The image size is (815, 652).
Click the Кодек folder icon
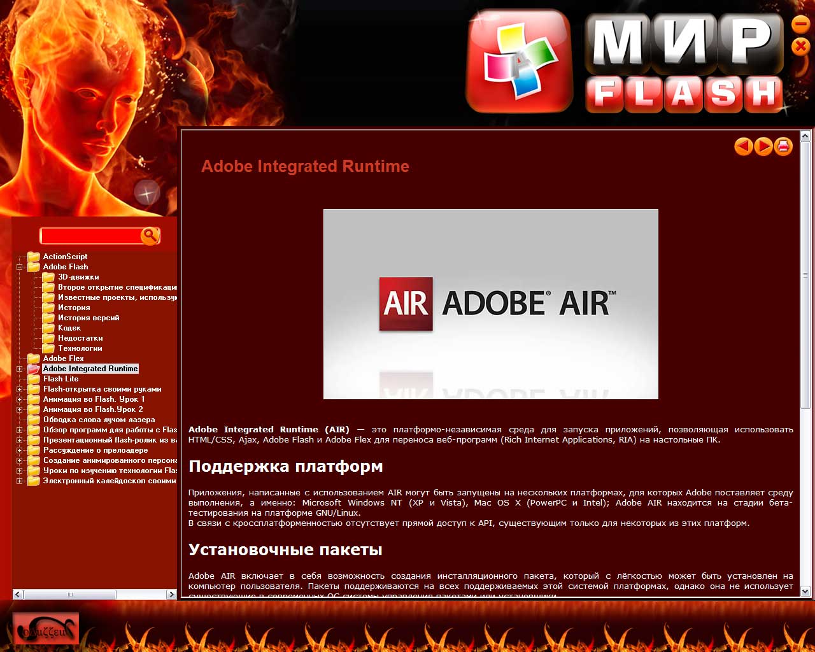48,328
